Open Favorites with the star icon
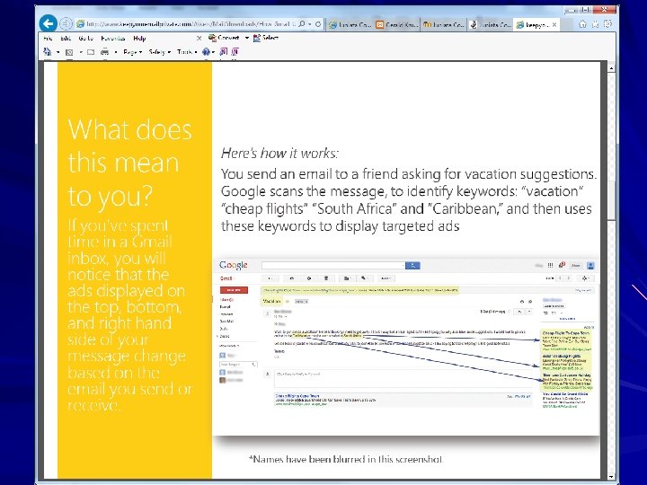This screenshot has height=485, width=647. 595,24
